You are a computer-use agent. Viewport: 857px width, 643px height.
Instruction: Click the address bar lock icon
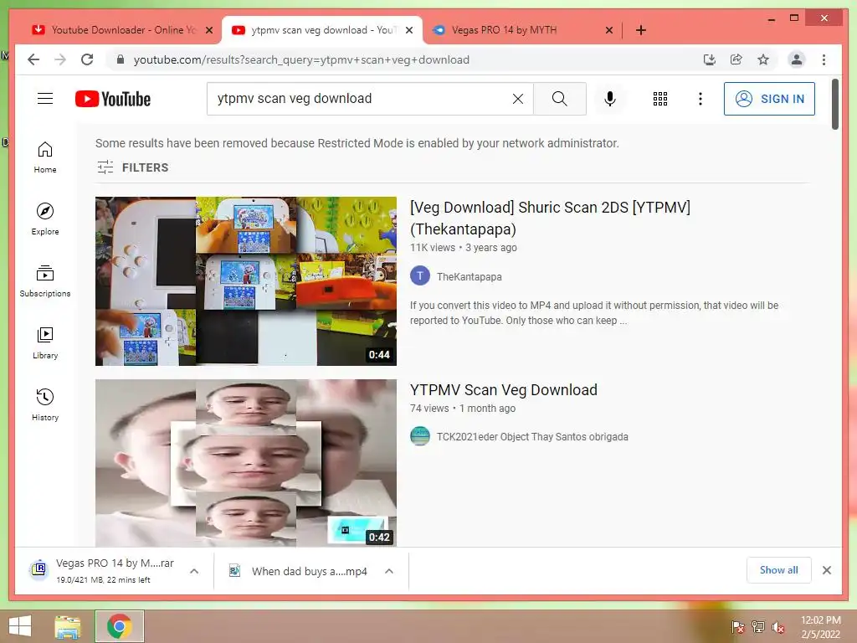(121, 59)
